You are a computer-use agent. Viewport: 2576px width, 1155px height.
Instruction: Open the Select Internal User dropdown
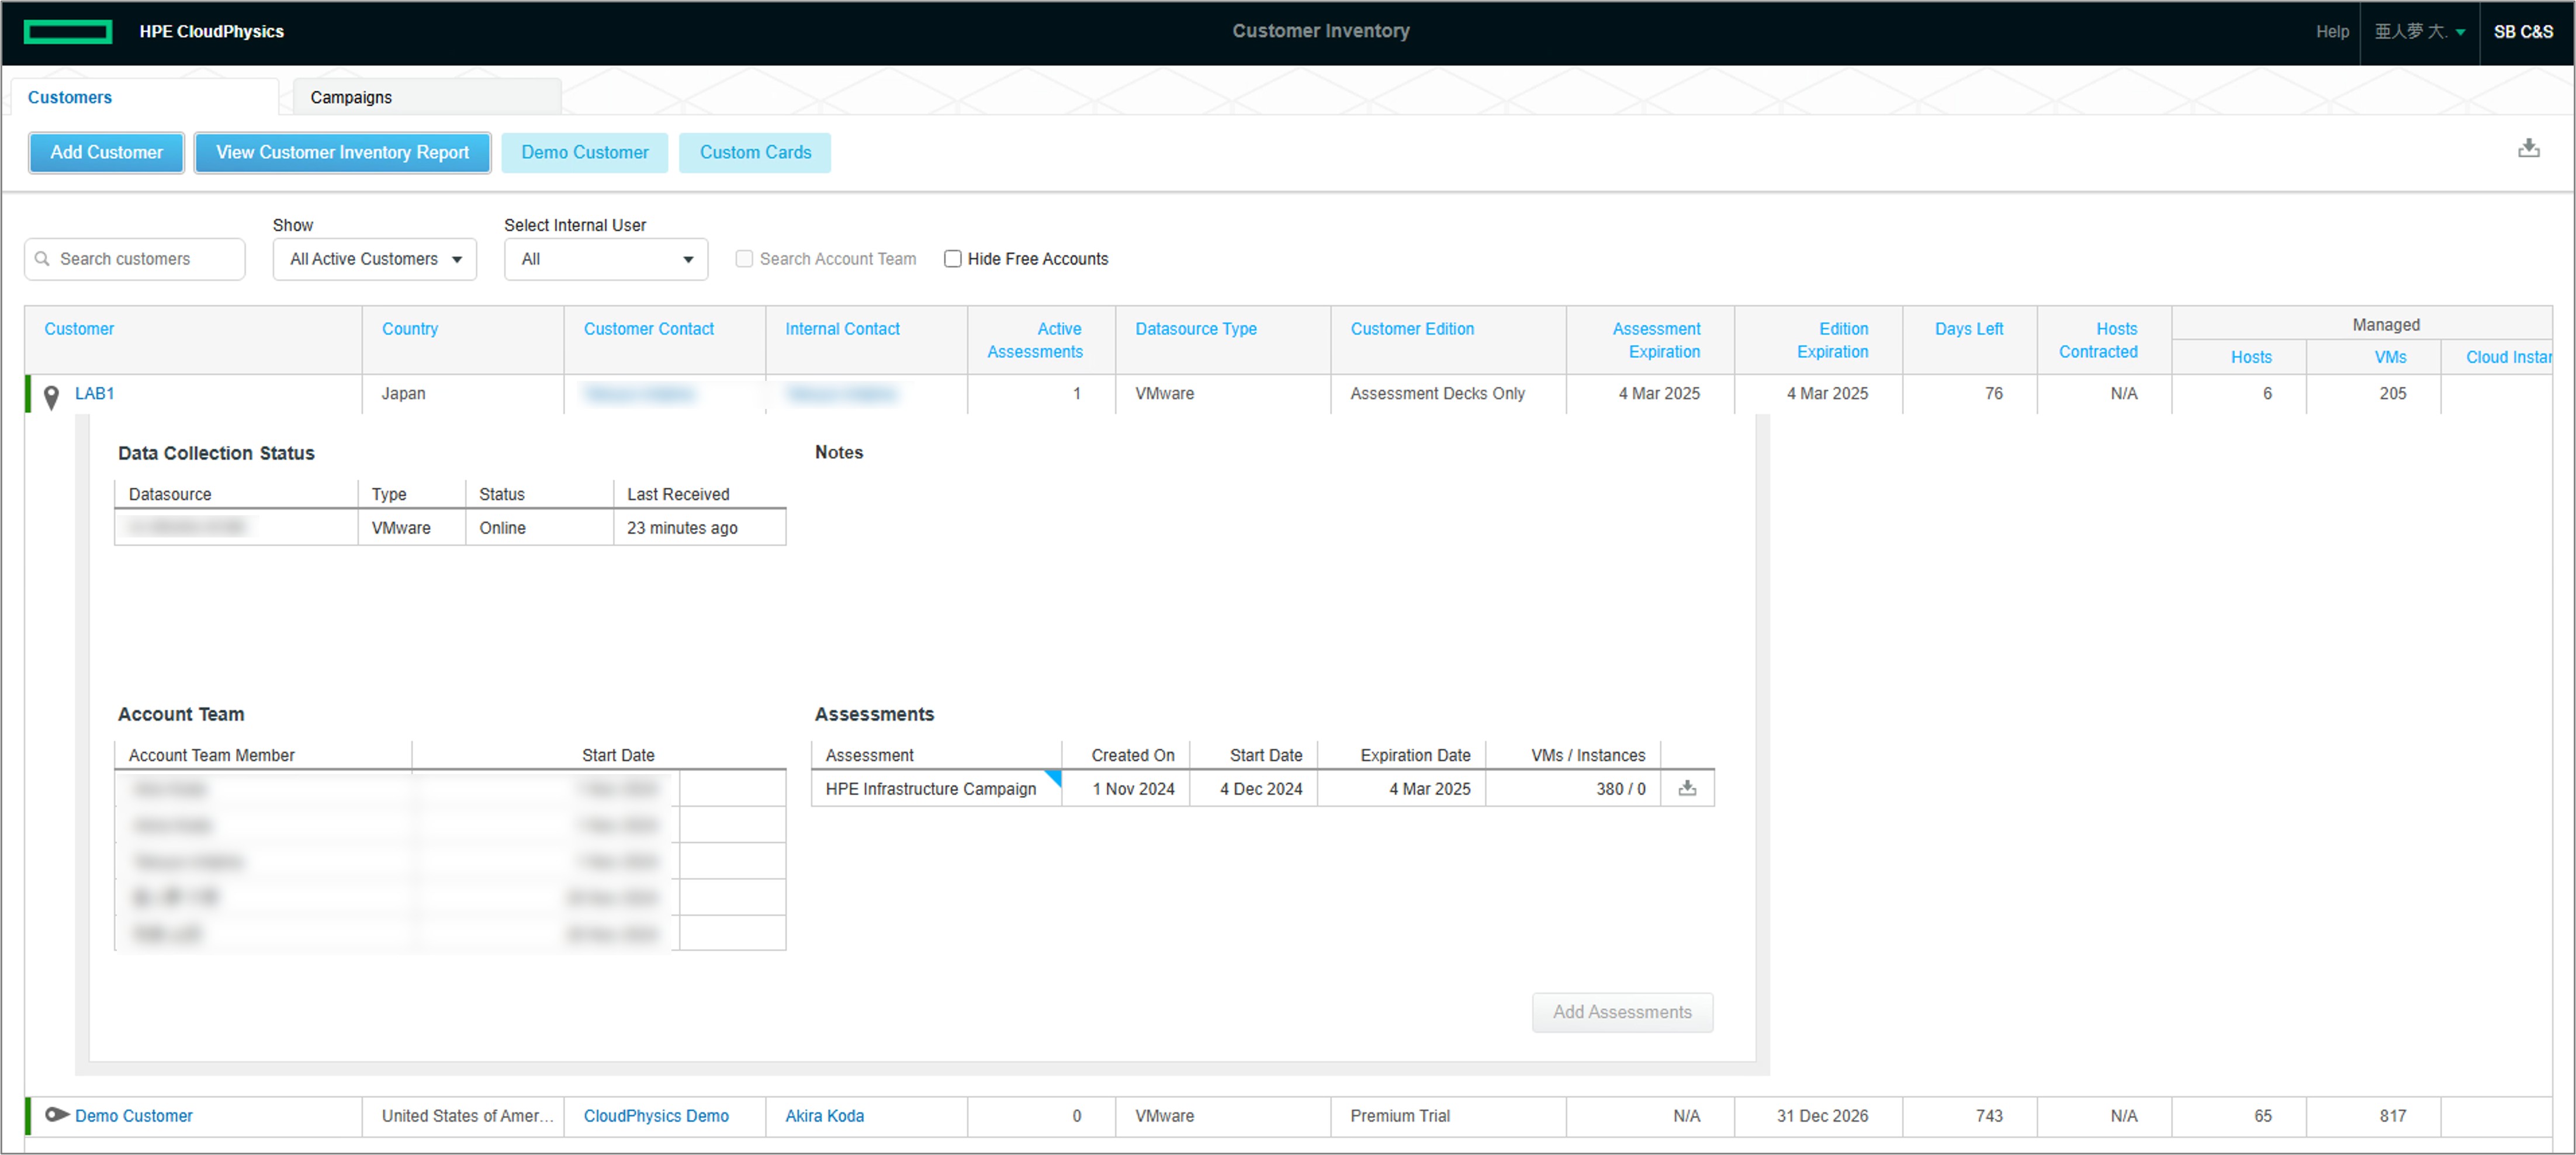(606, 259)
